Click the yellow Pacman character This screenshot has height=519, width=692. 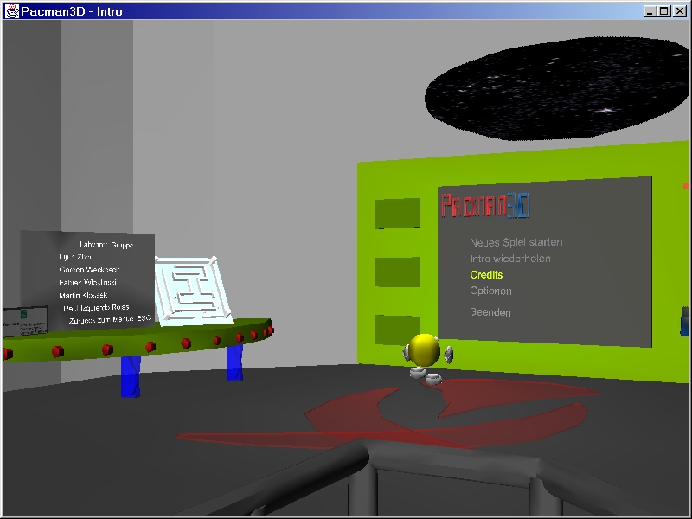424,351
